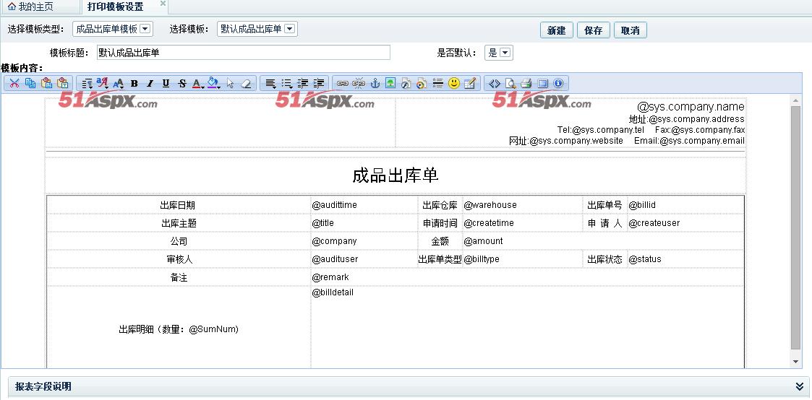The image size is (812, 400).
Task: Toggle HTML source code view
Action: [495, 83]
